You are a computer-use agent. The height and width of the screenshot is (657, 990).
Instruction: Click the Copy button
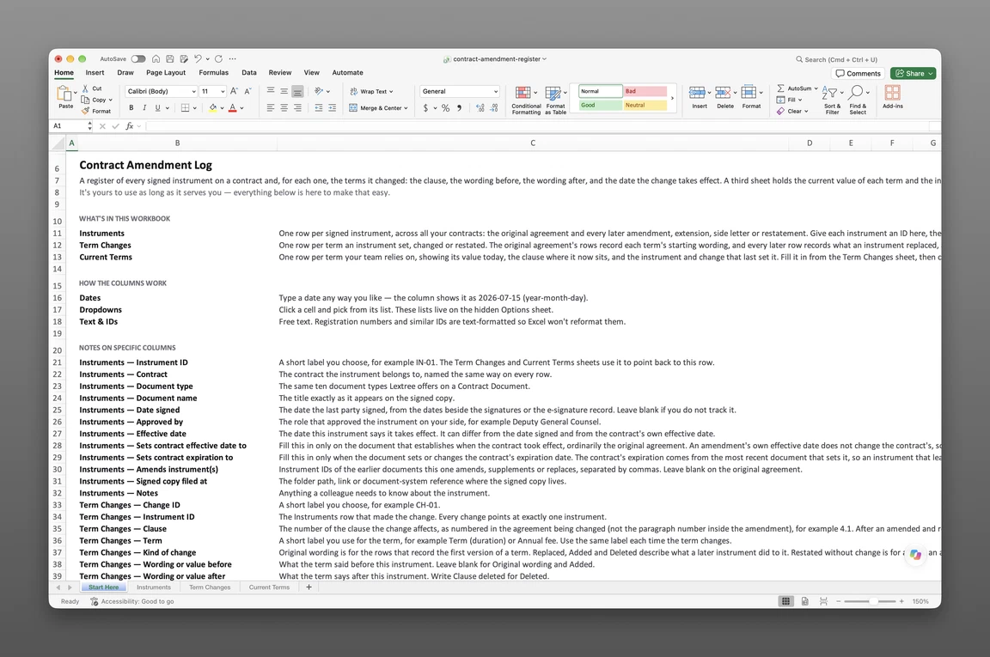96,100
